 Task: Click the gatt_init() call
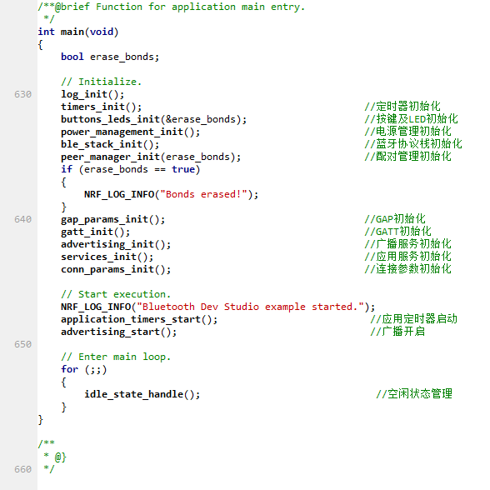coord(95,232)
